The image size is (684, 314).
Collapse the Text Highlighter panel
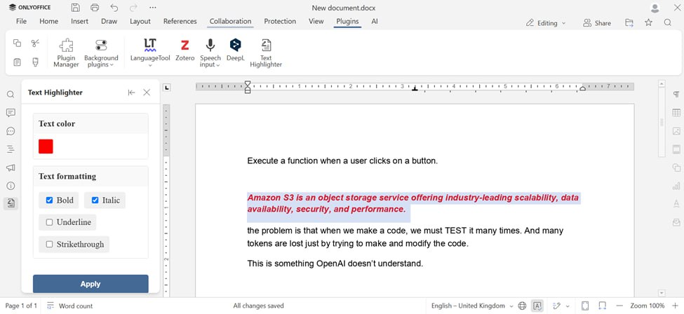(131, 93)
